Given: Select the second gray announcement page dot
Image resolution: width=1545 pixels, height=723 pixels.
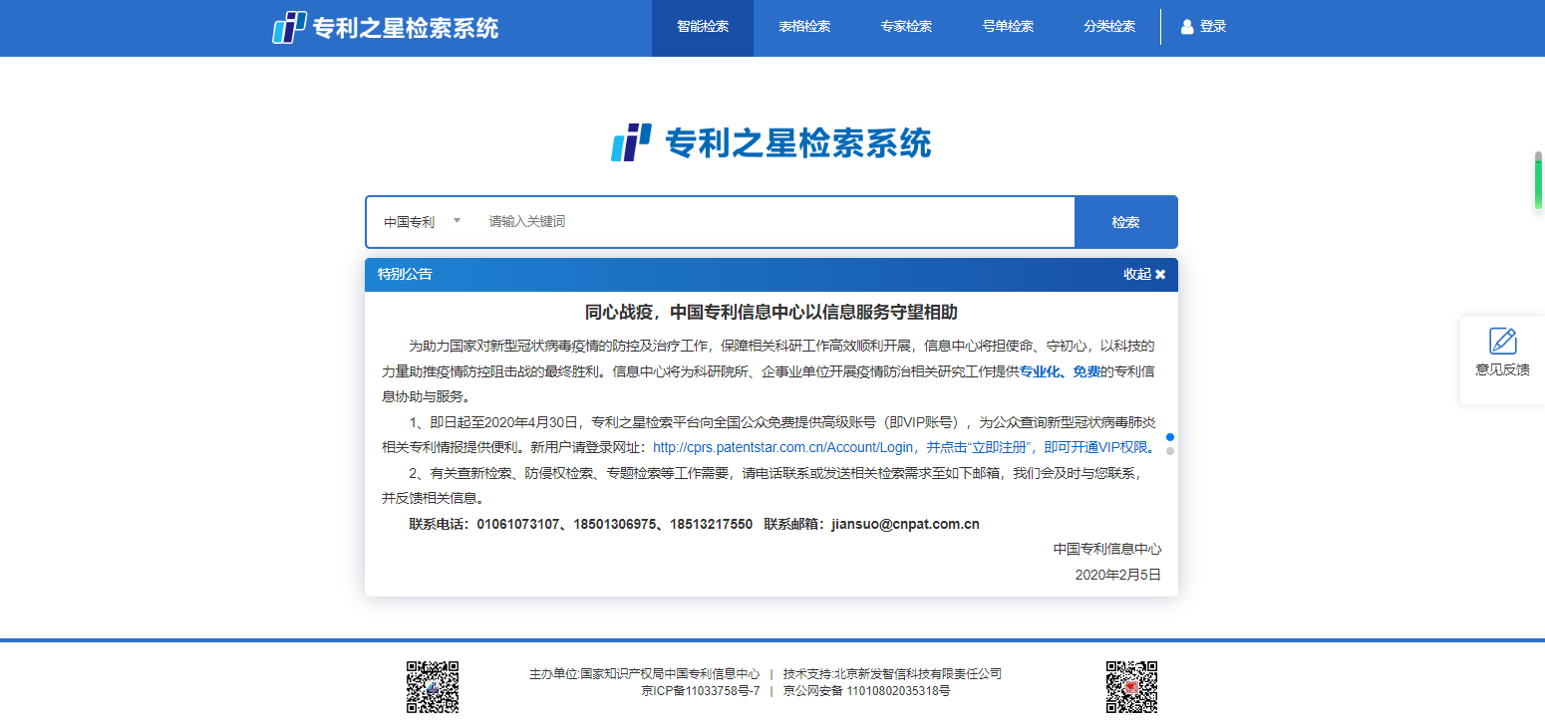Looking at the screenshot, I should point(1170,451).
